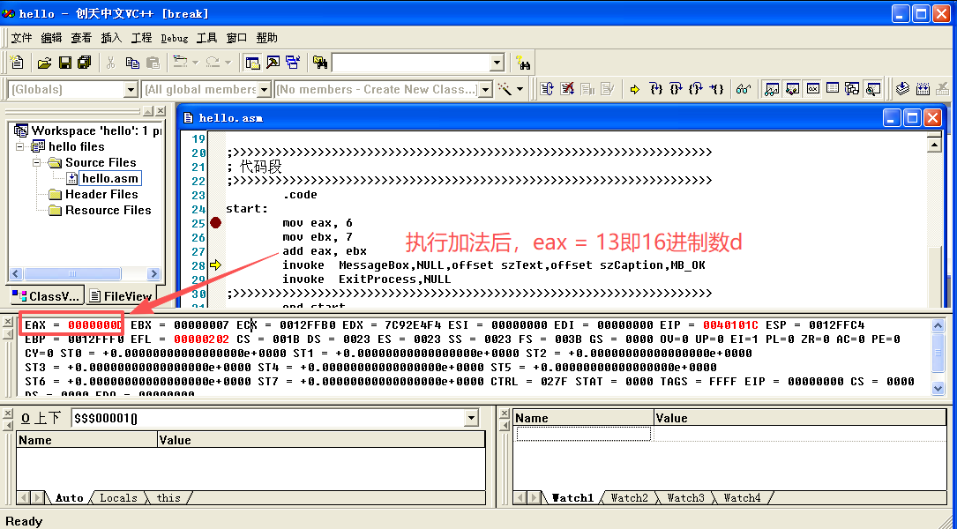Click the Step Over icon
The height and width of the screenshot is (529, 957).
pyautogui.click(x=677, y=89)
